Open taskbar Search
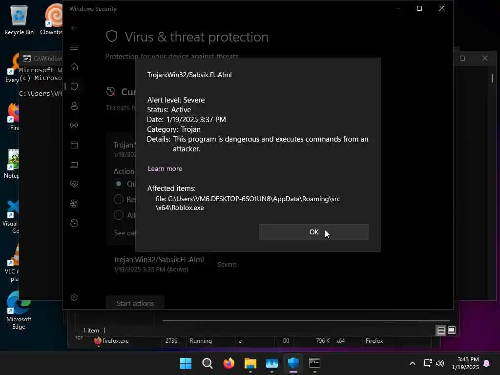 point(207,363)
